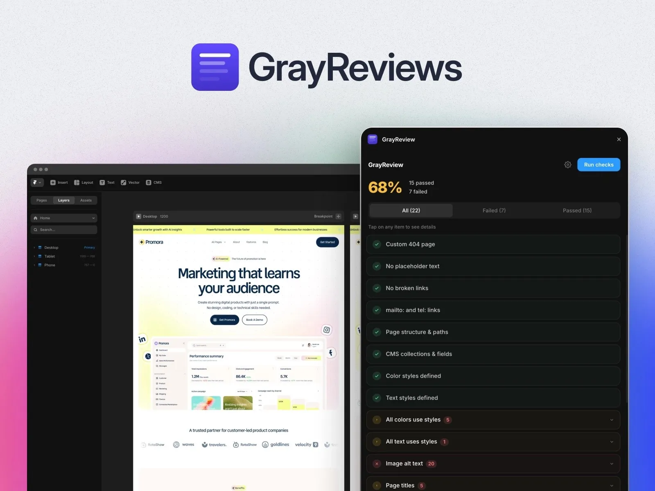Click the Desktop breakpoint play icon
This screenshot has height=491, width=655.
pos(139,216)
